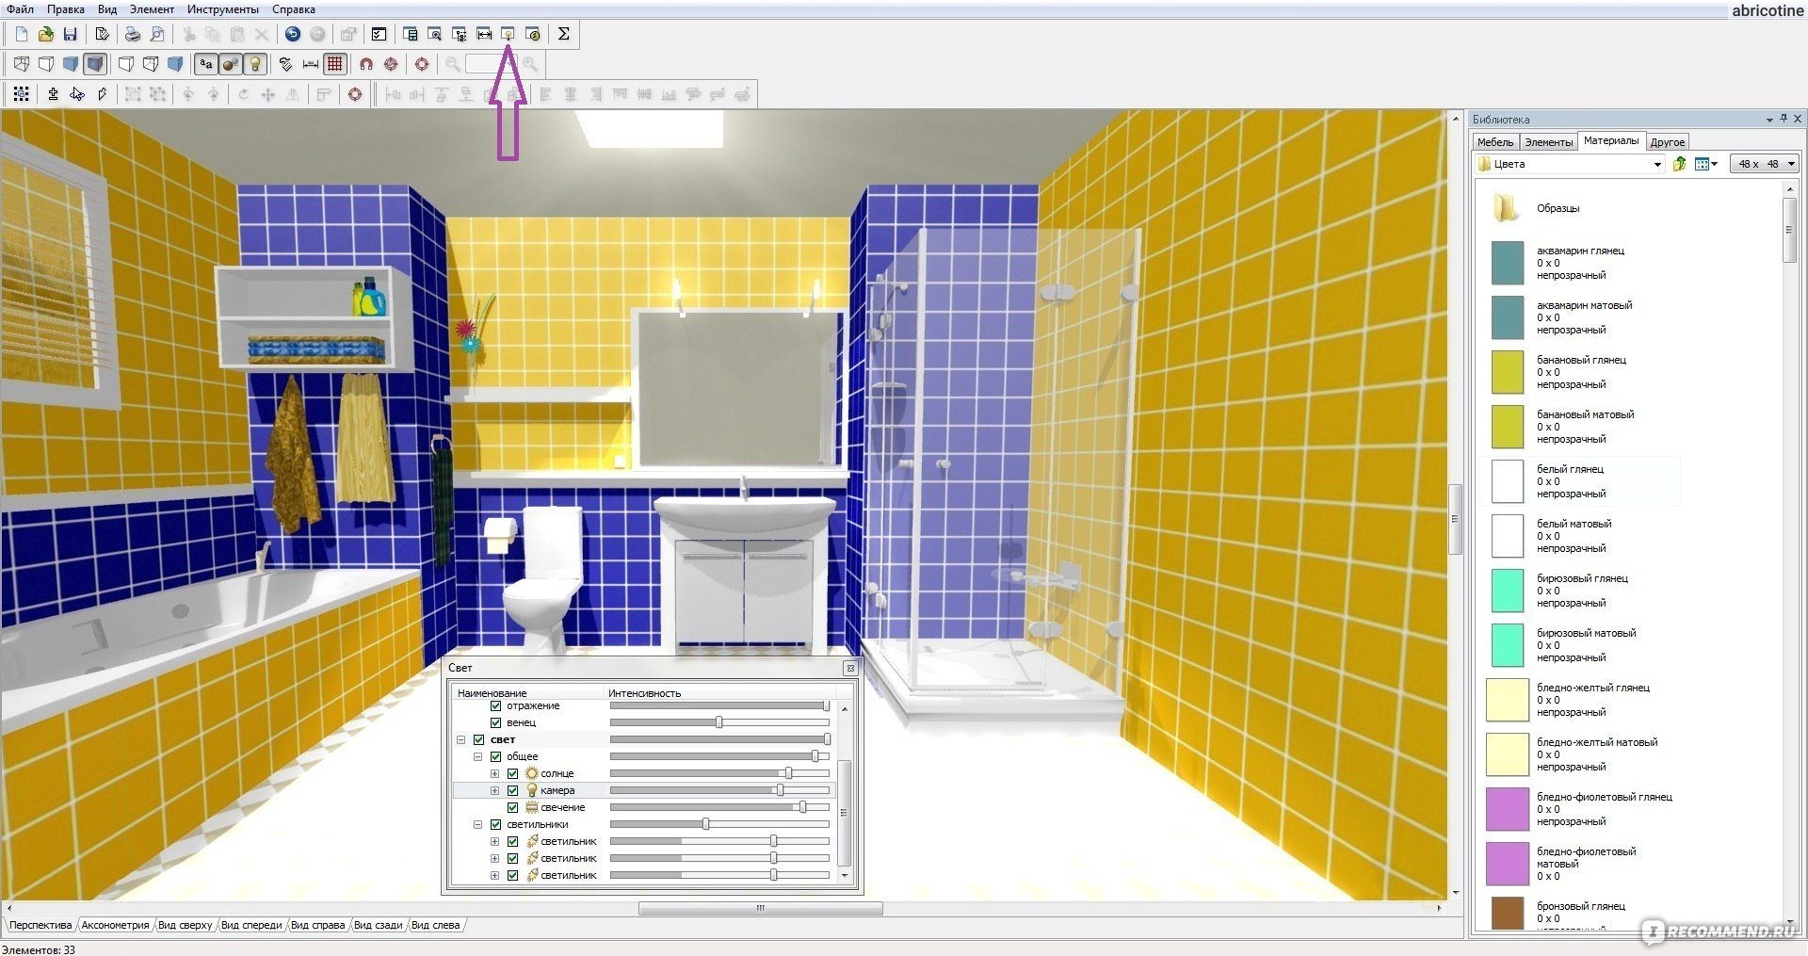Toggle the red grid icon

point(335,64)
